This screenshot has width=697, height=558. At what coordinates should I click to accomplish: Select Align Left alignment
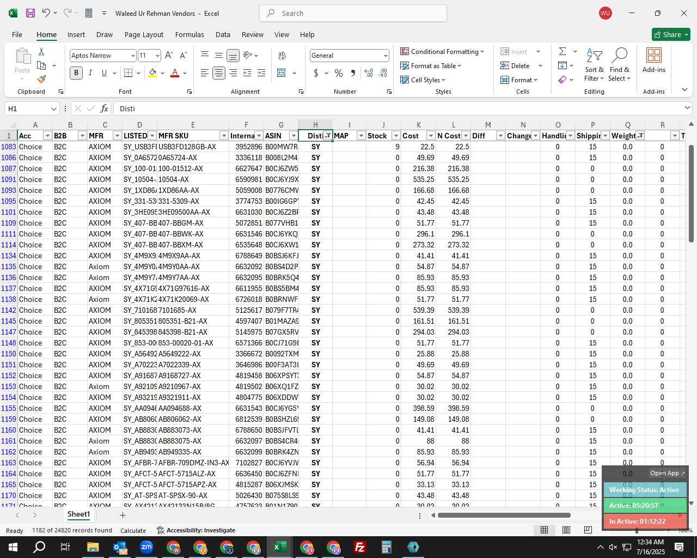(x=205, y=73)
